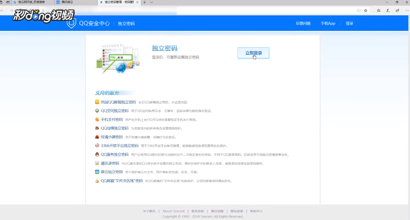Add page to favorites star
This screenshot has width=410, height=220.
366,11
